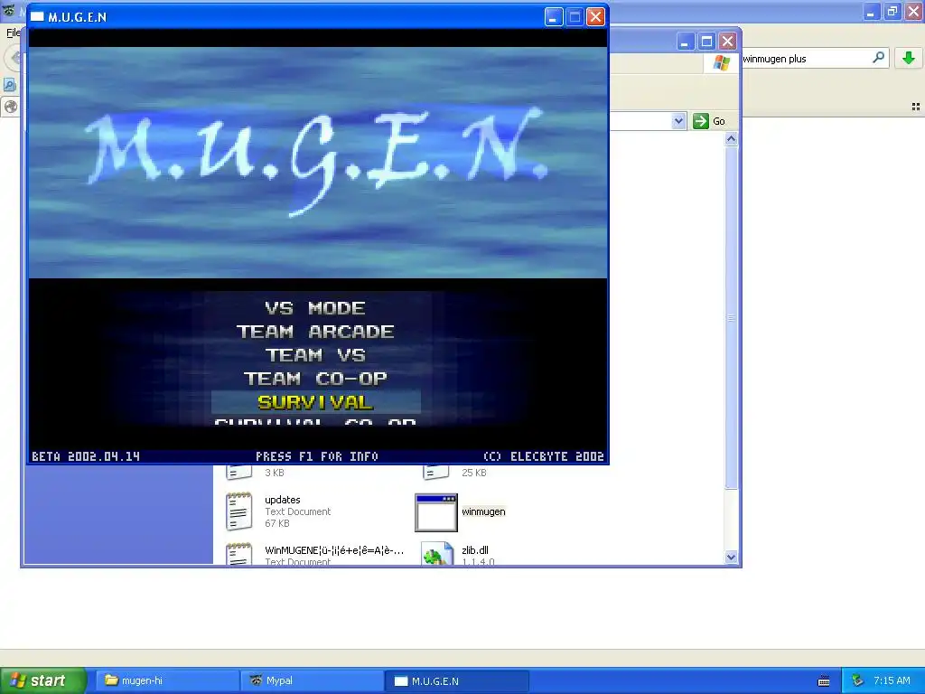
Task: Click the zlib.dll file name
Action: [x=475, y=550]
